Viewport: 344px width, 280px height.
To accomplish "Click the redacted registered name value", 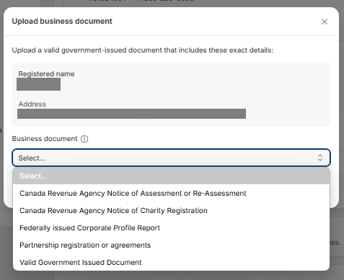I will [x=38, y=84].
